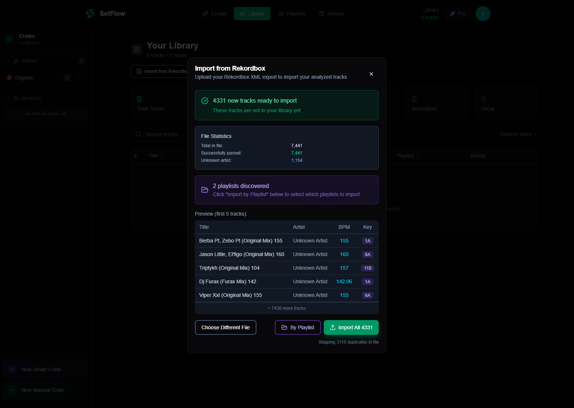Click the Crates stack icon in sidebar
The height and width of the screenshot is (408, 574).
[9, 39]
